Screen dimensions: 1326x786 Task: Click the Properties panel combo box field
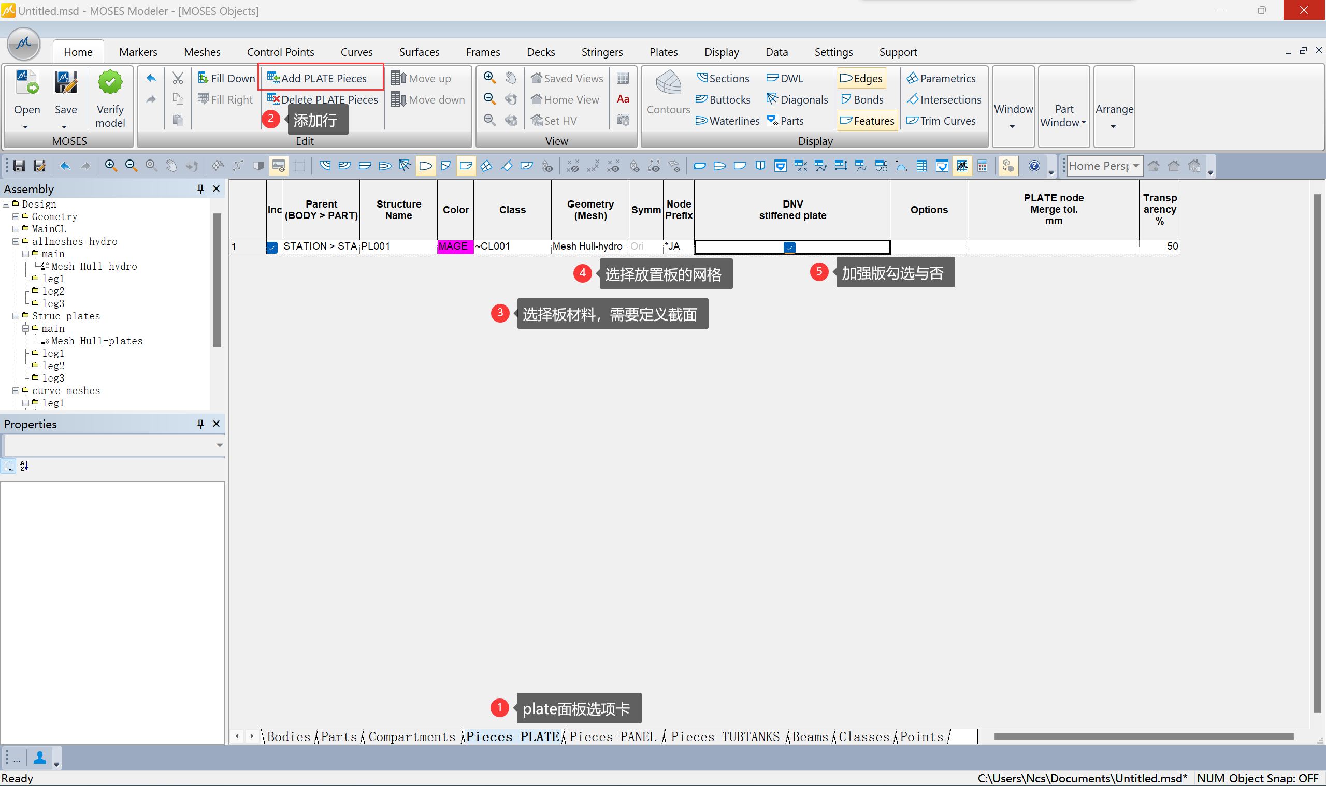109,445
